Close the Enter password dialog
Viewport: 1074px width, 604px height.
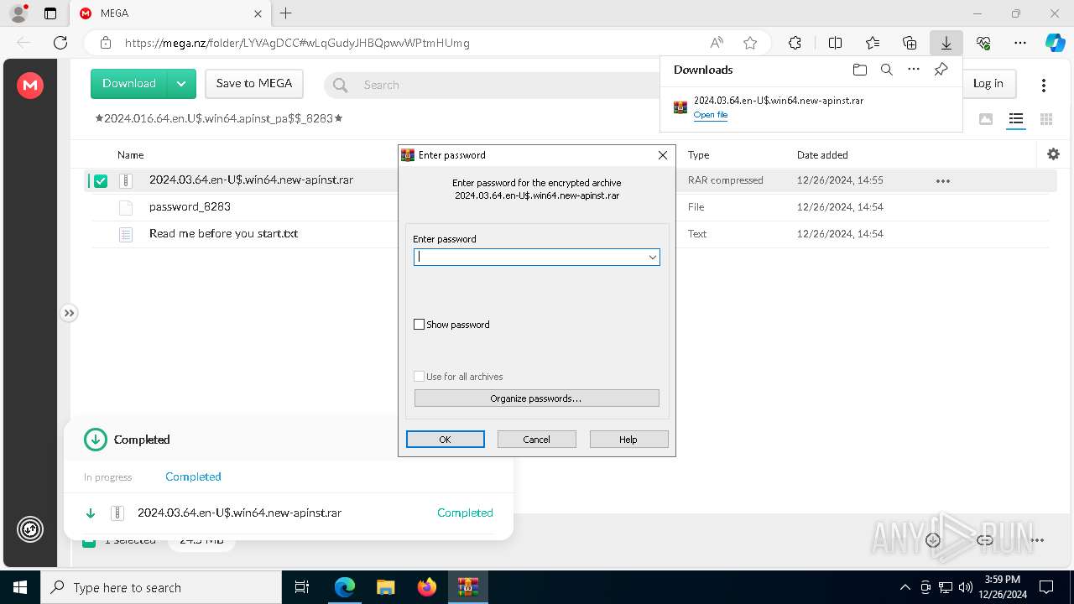click(x=663, y=155)
